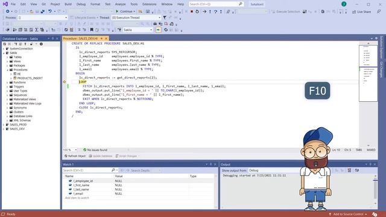Collapse the Procedures folder
The image size is (386, 217).
7,70
